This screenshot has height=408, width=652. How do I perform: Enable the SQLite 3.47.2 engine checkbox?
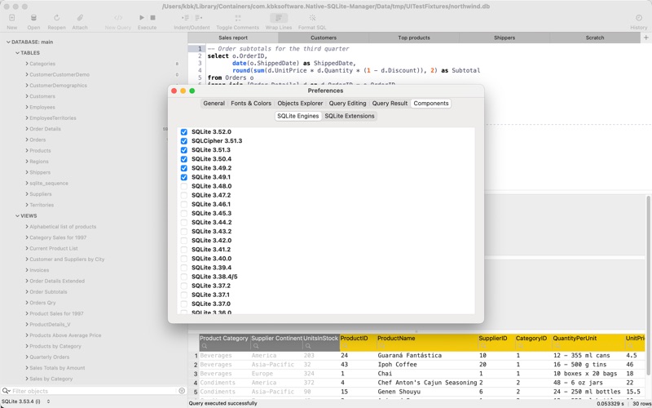coord(184,195)
